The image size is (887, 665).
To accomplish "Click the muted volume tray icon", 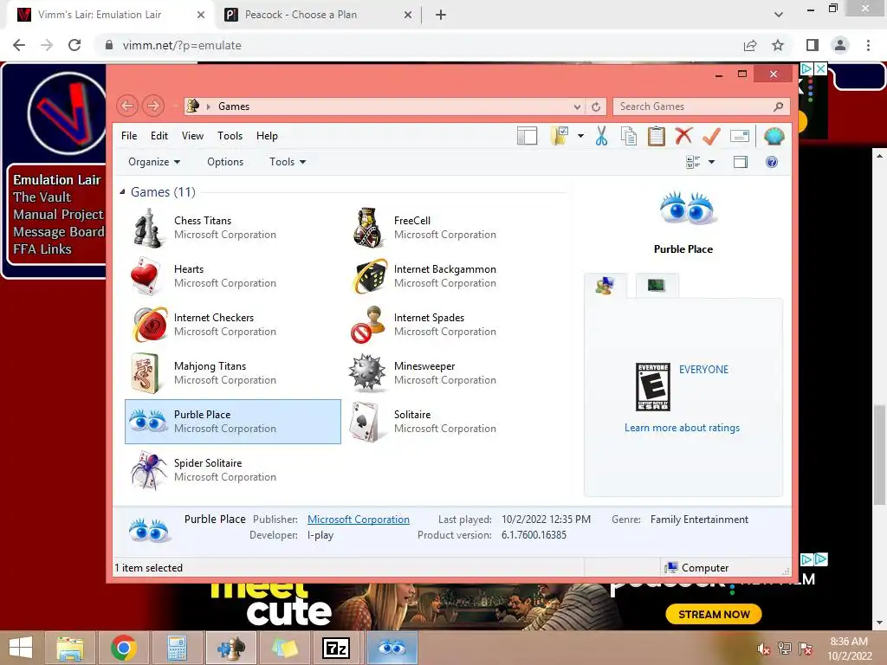I will point(763,649).
